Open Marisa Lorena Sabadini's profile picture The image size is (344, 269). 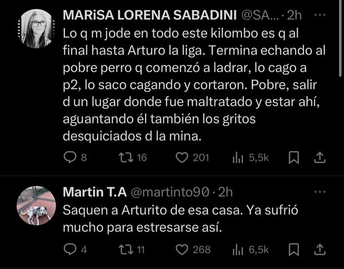click(37, 29)
